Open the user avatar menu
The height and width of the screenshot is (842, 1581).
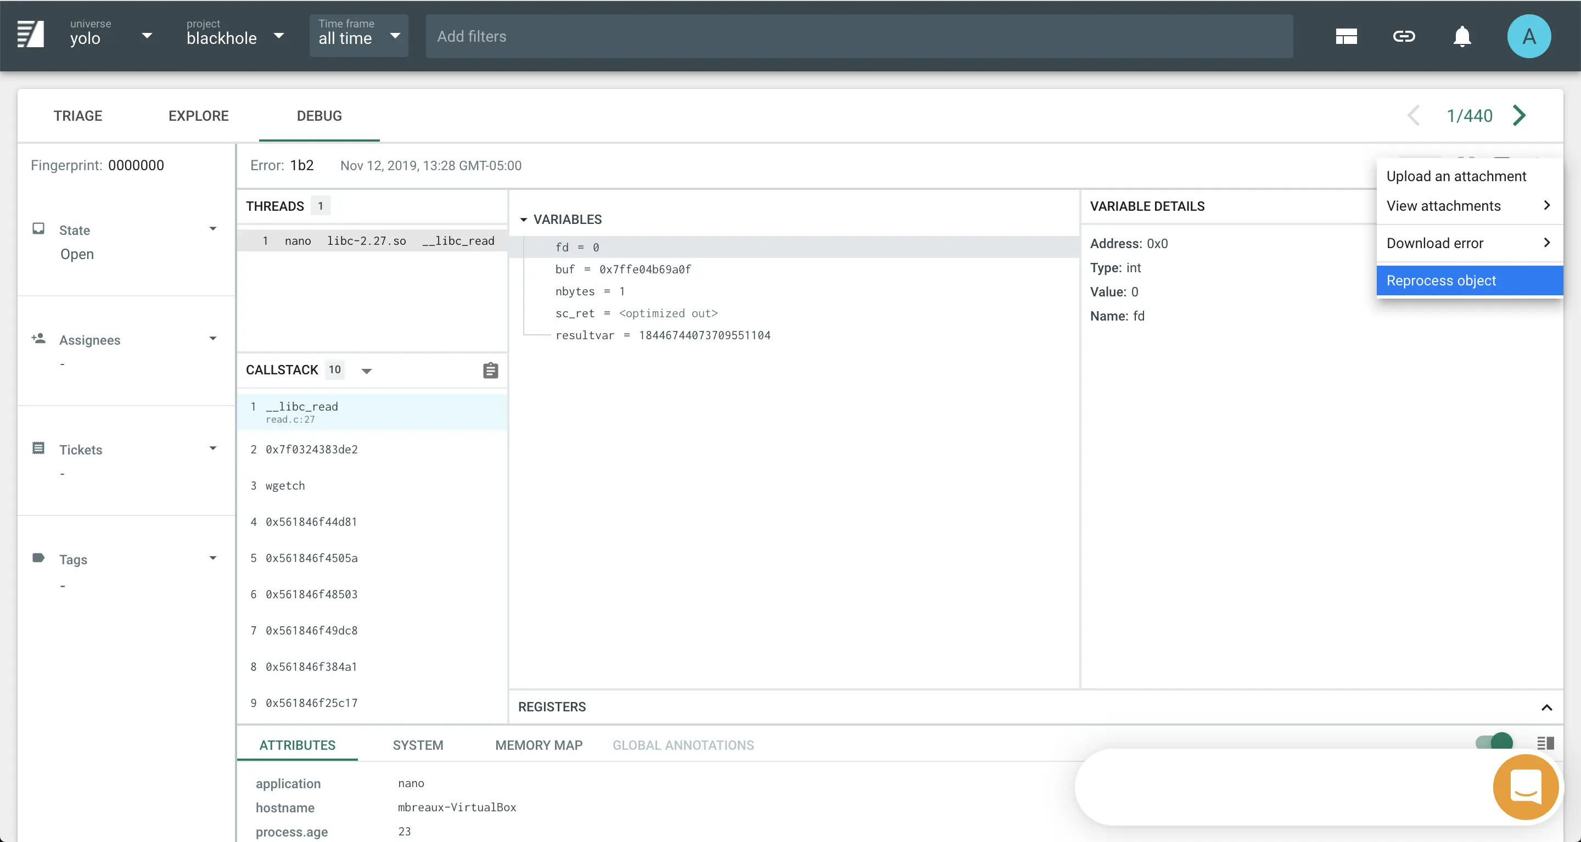click(1528, 36)
